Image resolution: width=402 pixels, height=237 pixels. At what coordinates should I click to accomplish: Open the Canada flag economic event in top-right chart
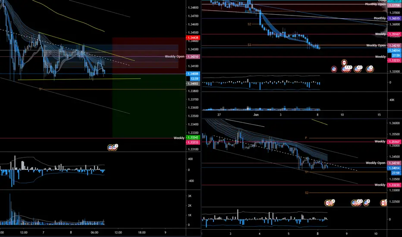[x=344, y=62]
